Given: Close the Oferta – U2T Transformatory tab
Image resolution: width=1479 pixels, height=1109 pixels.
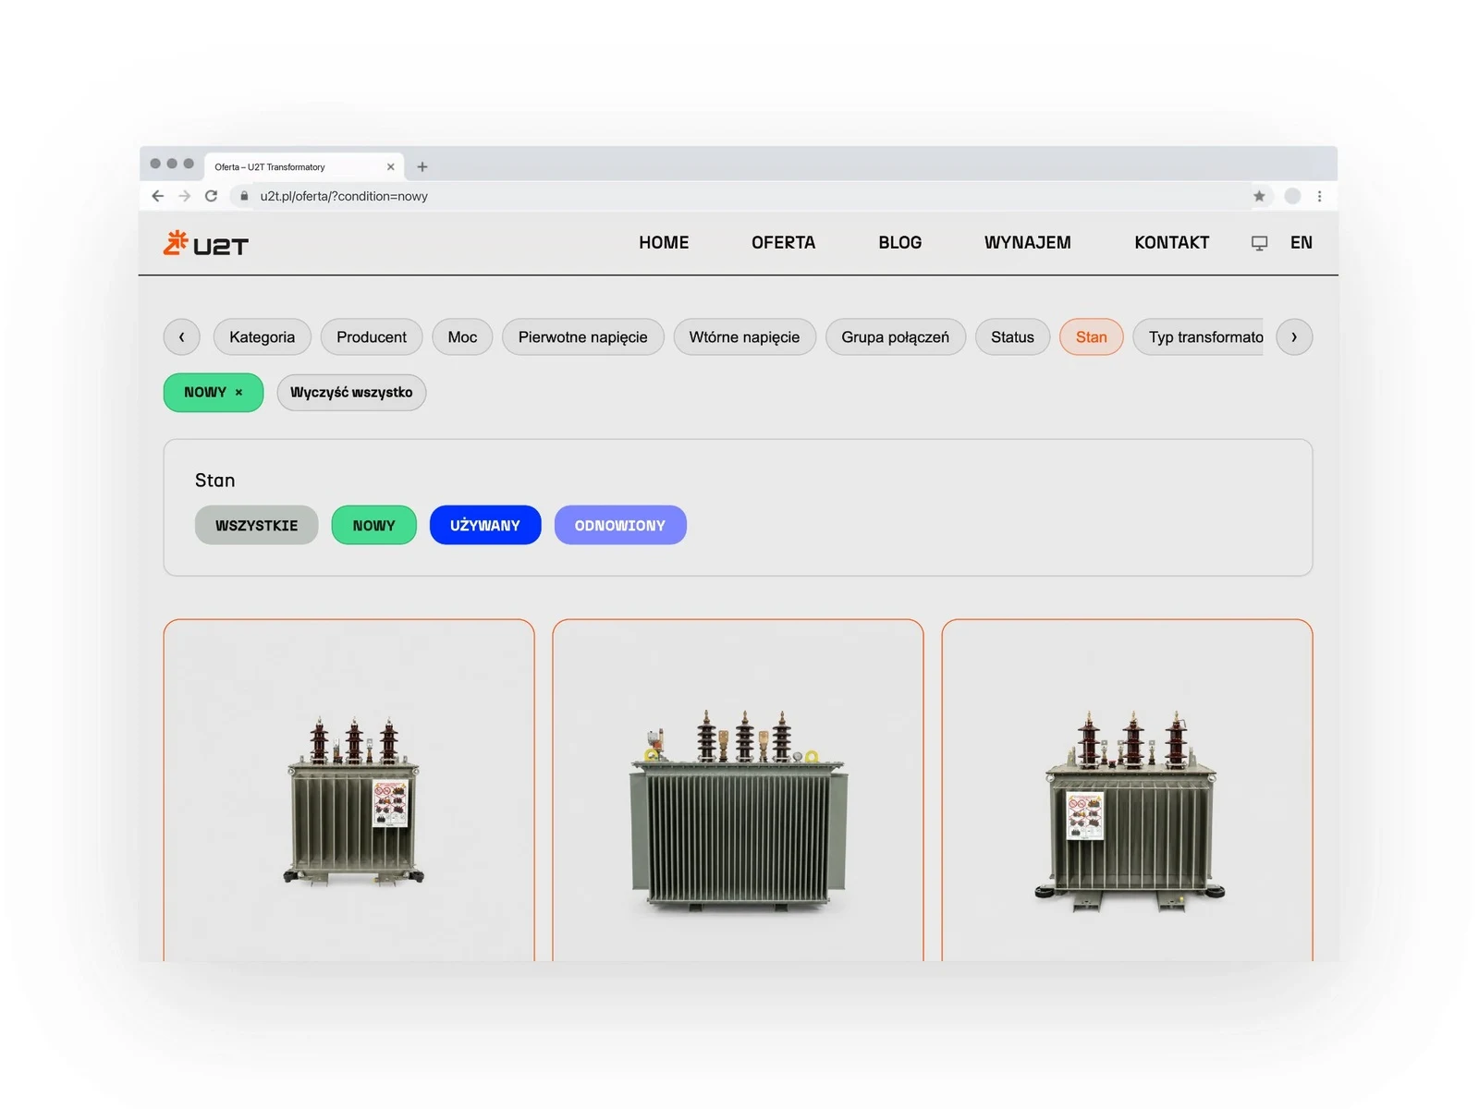Looking at the screenshot, I should coord(390,167).
